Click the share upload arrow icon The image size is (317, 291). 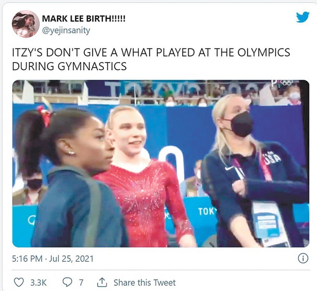point(102,282)
